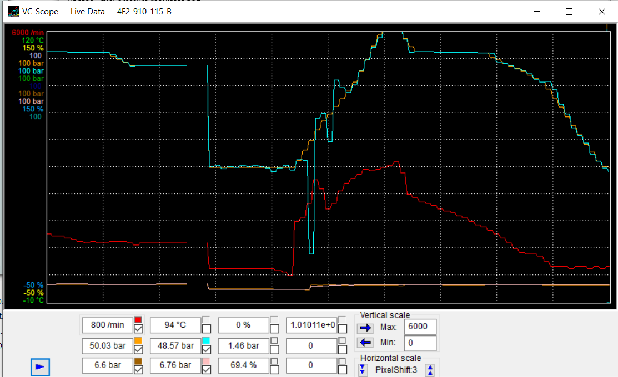Click the vertical scale Max input field
This screenshot has height=377, width=618.
point(420,327)
